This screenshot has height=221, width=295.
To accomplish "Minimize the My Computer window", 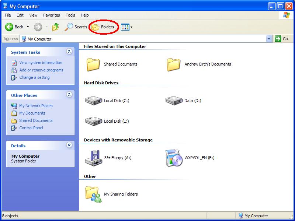I will pyautogui.click(x=271, y=6).
